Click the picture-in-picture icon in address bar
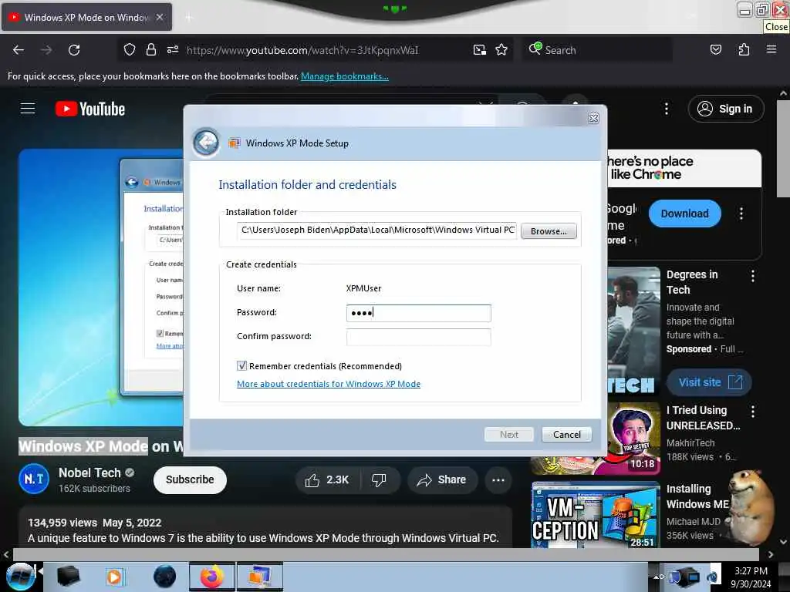Screen dimensions: 790x592 tap(480, 50)
